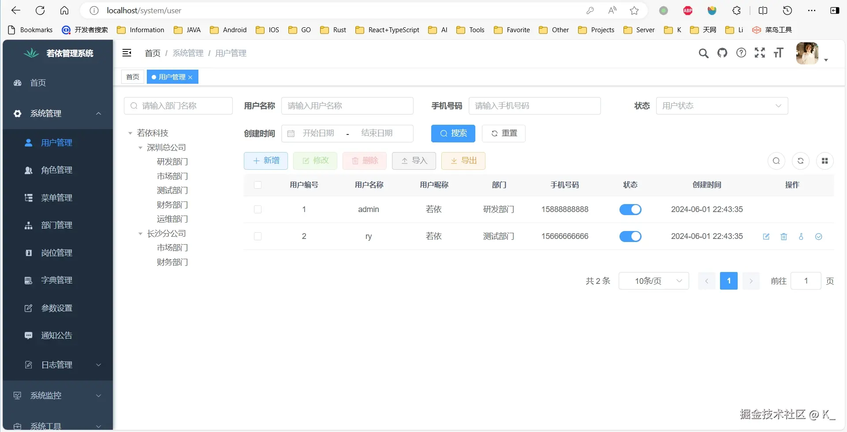Open 角色管理 in the sidebar menu
The width and height of the screenshot is (847, 432).
pos(57,170)
